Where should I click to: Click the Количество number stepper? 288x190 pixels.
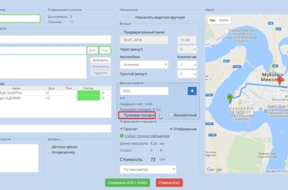tap(187, 65)
